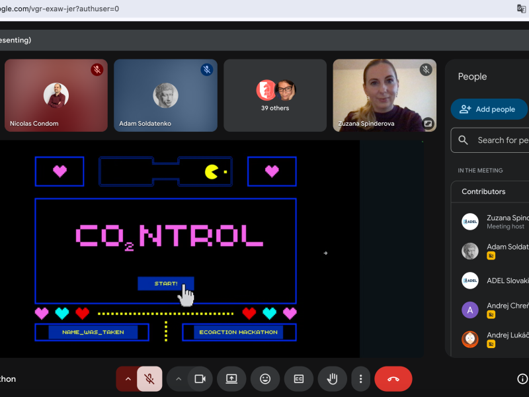Toggle the camera on or off
Screen dimensions: 529x397
(199, 379)
